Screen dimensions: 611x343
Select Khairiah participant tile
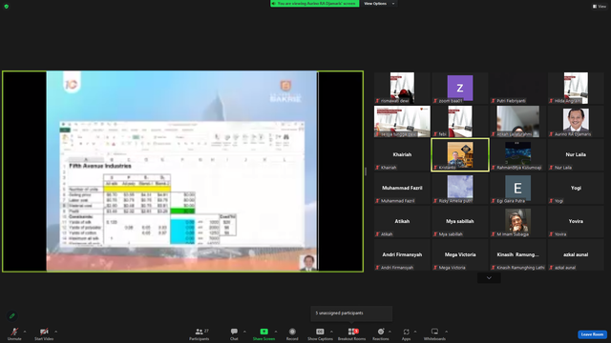pyautogui.click(x=402, y=154)
